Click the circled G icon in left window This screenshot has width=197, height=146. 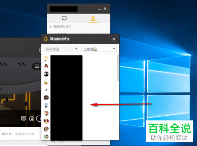pyautogui.click(x=32, y=119)
